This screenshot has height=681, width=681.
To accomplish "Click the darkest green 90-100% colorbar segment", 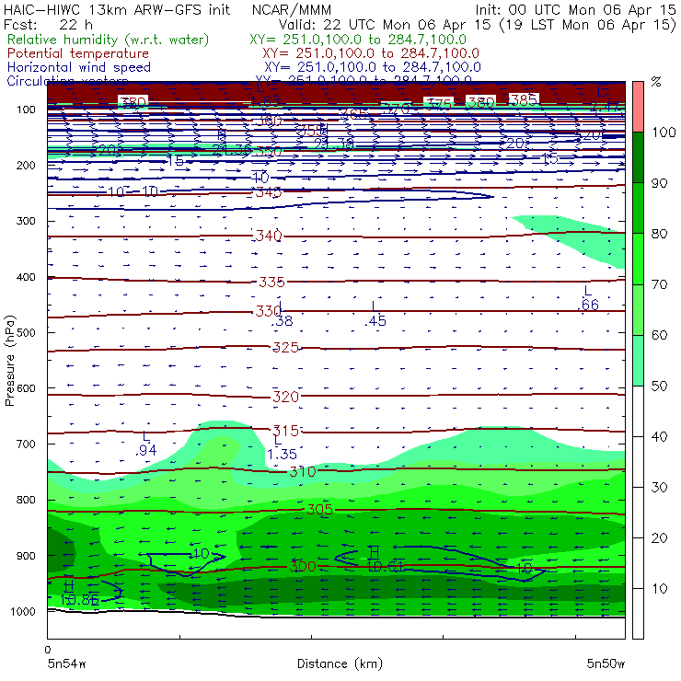I will pos(638,157).
